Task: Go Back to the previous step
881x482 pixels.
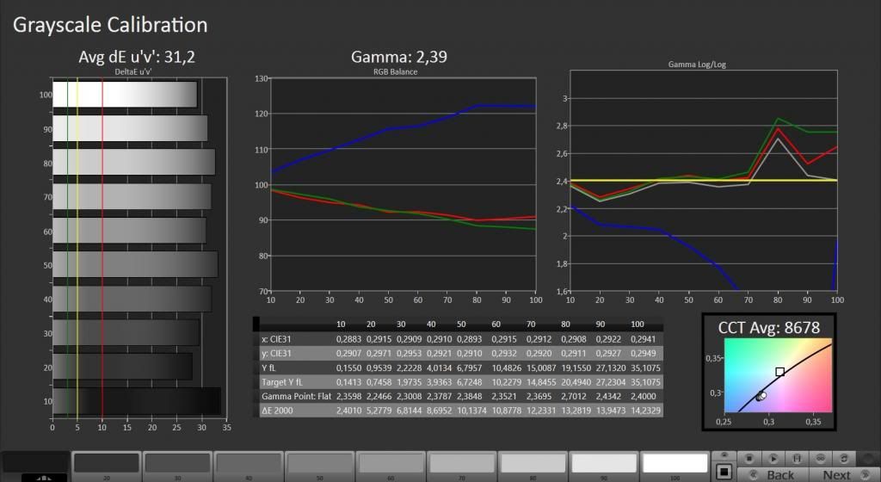Action: coord(773,475)
